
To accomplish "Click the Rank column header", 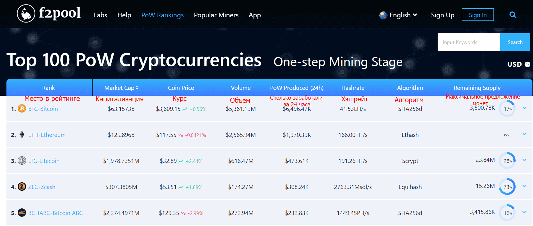I will [49, 88].
